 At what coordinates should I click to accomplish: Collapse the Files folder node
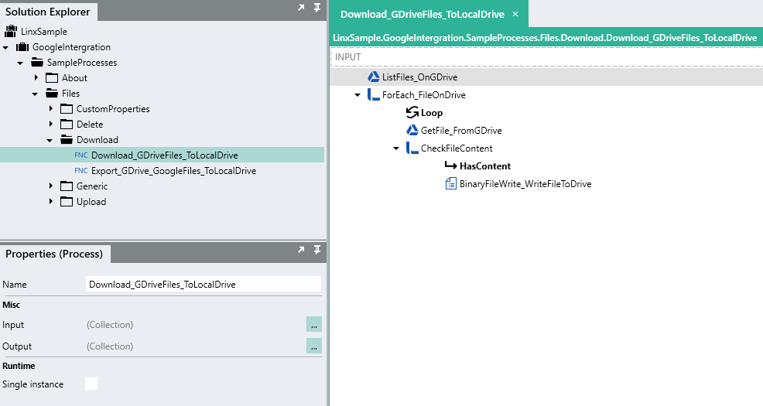35,94
